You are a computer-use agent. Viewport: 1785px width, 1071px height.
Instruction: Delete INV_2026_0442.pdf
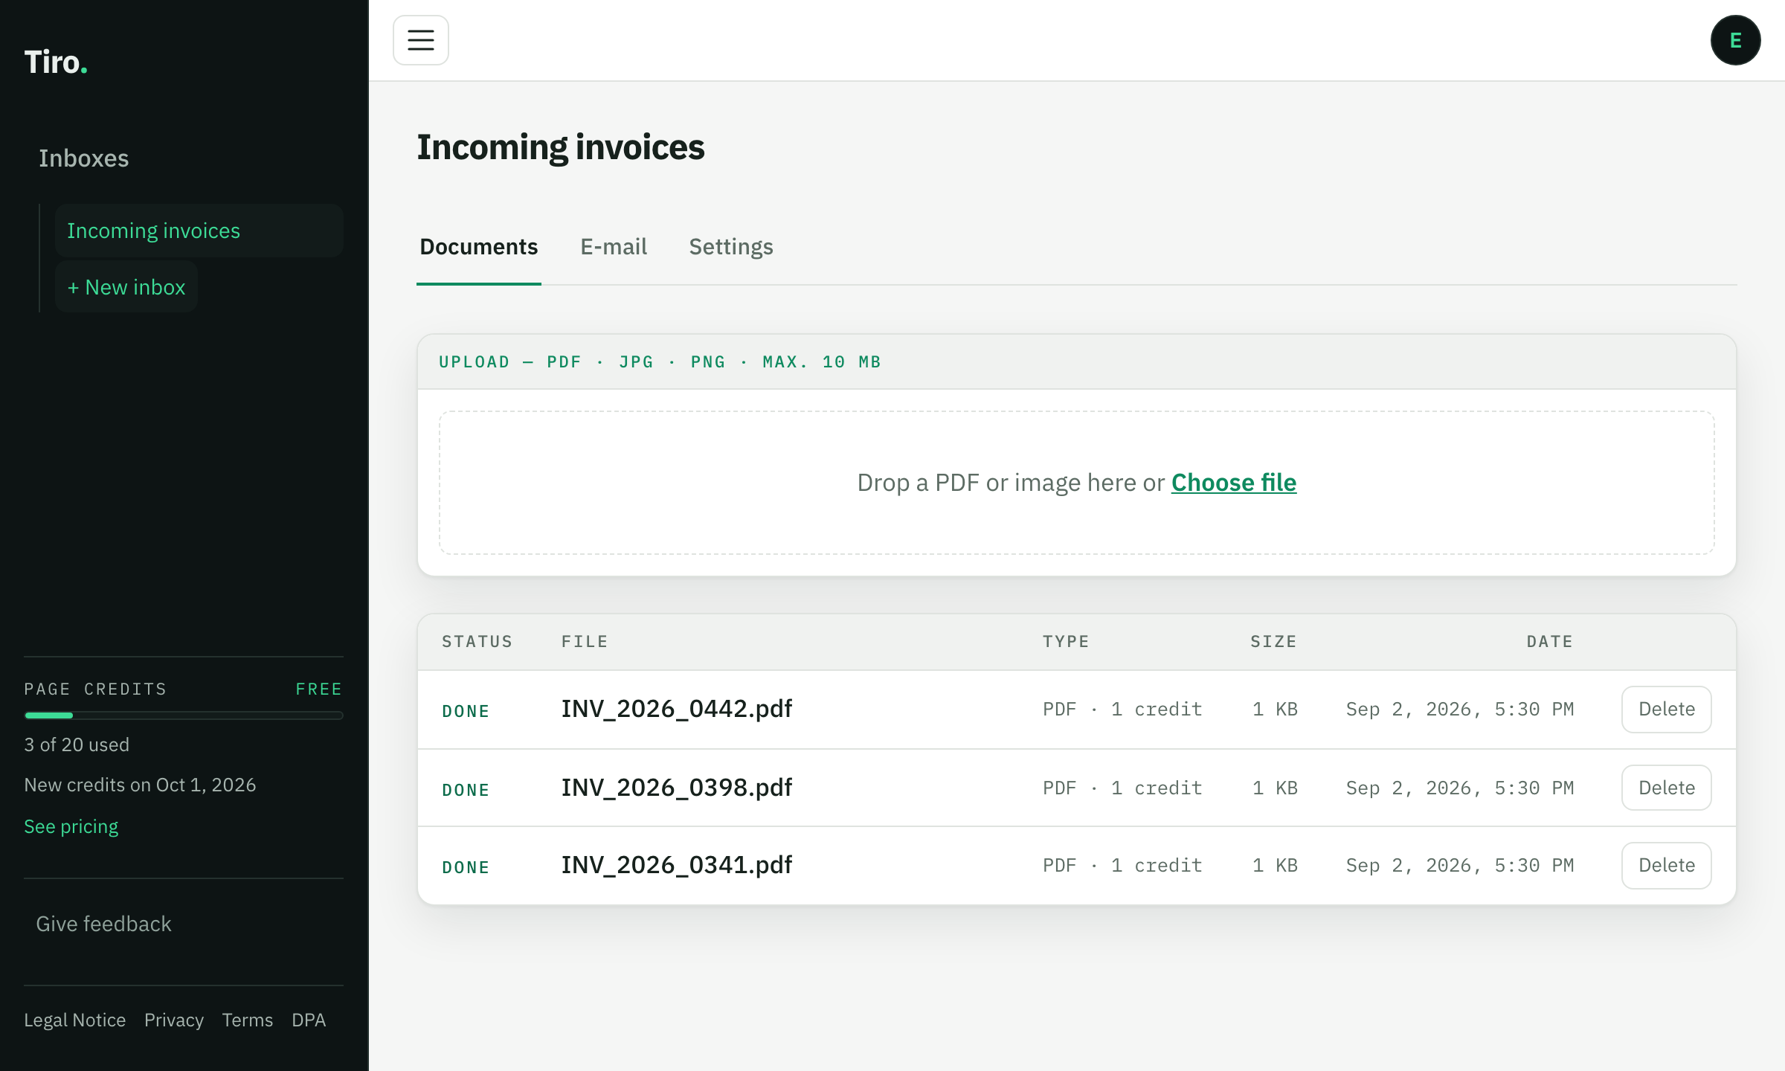pyautogui.click(x=1667, y=710)
